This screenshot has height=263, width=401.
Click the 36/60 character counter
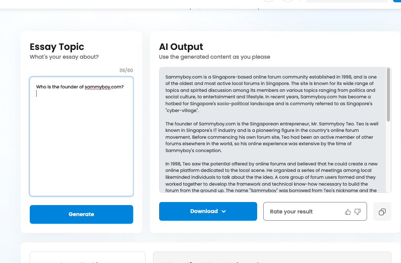tap(126, 70)
